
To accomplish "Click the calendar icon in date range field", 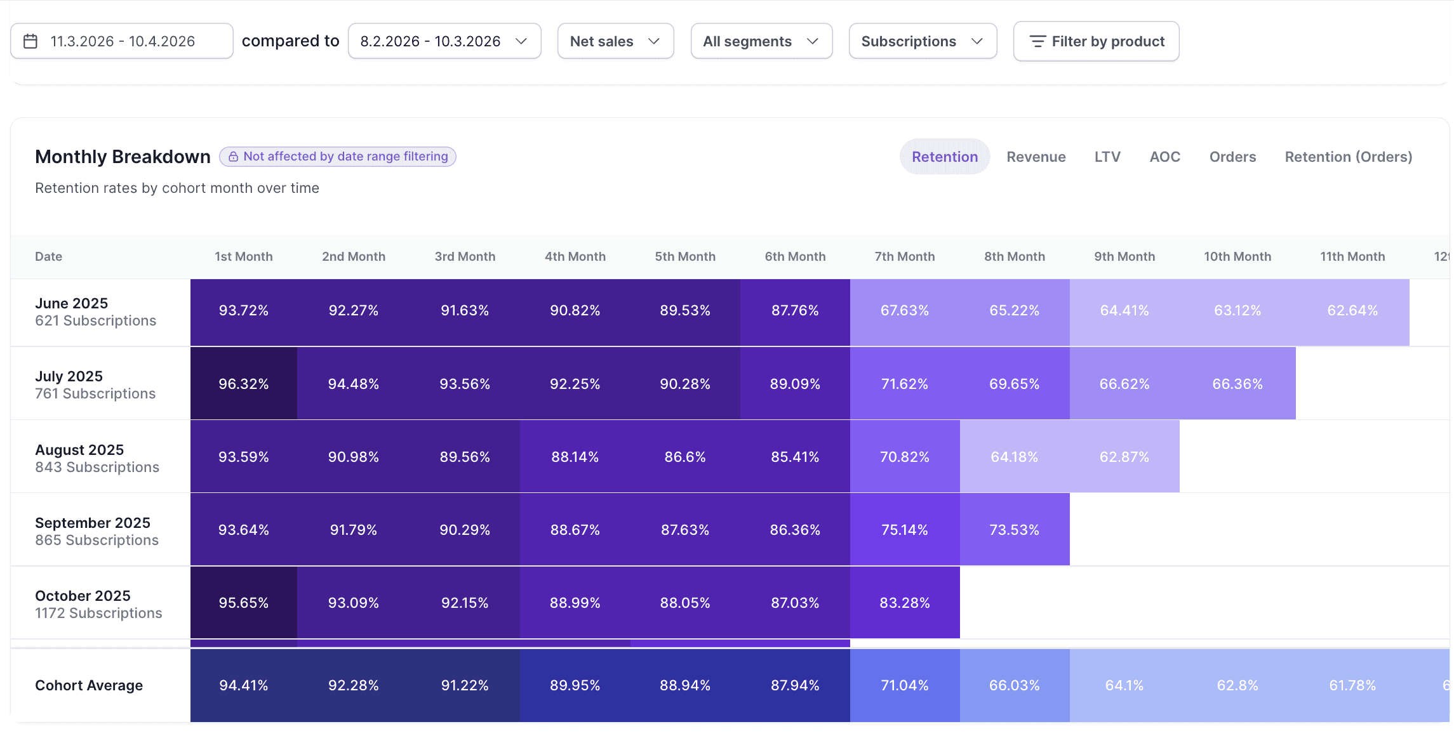I will point(30,41).
